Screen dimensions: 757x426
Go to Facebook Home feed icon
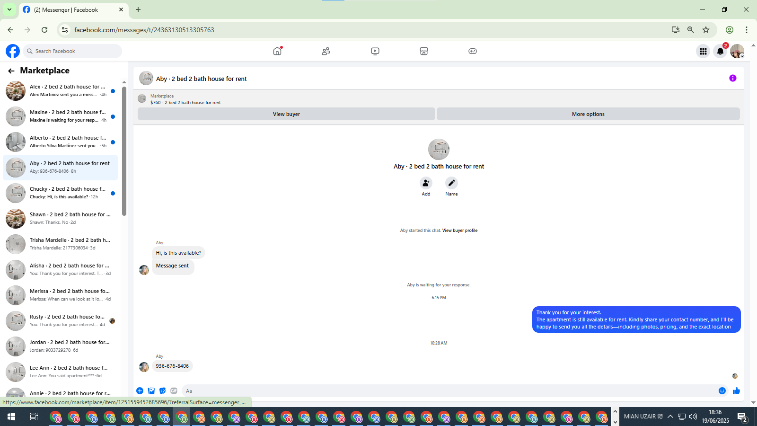click(277, 51)
